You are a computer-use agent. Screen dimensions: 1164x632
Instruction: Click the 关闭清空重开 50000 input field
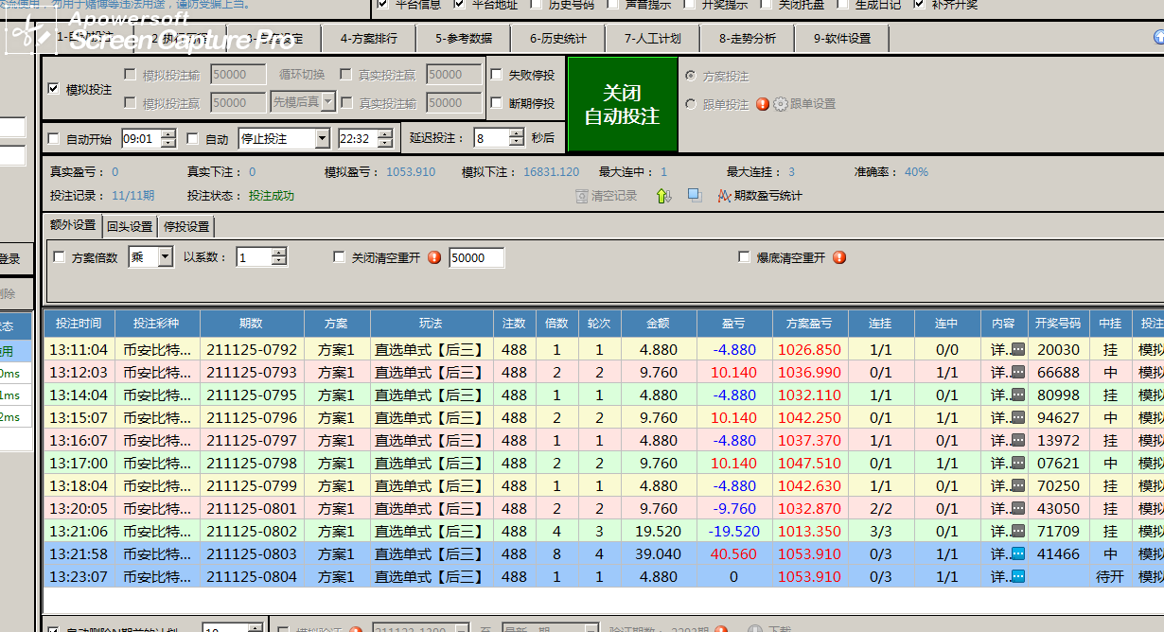476,257
